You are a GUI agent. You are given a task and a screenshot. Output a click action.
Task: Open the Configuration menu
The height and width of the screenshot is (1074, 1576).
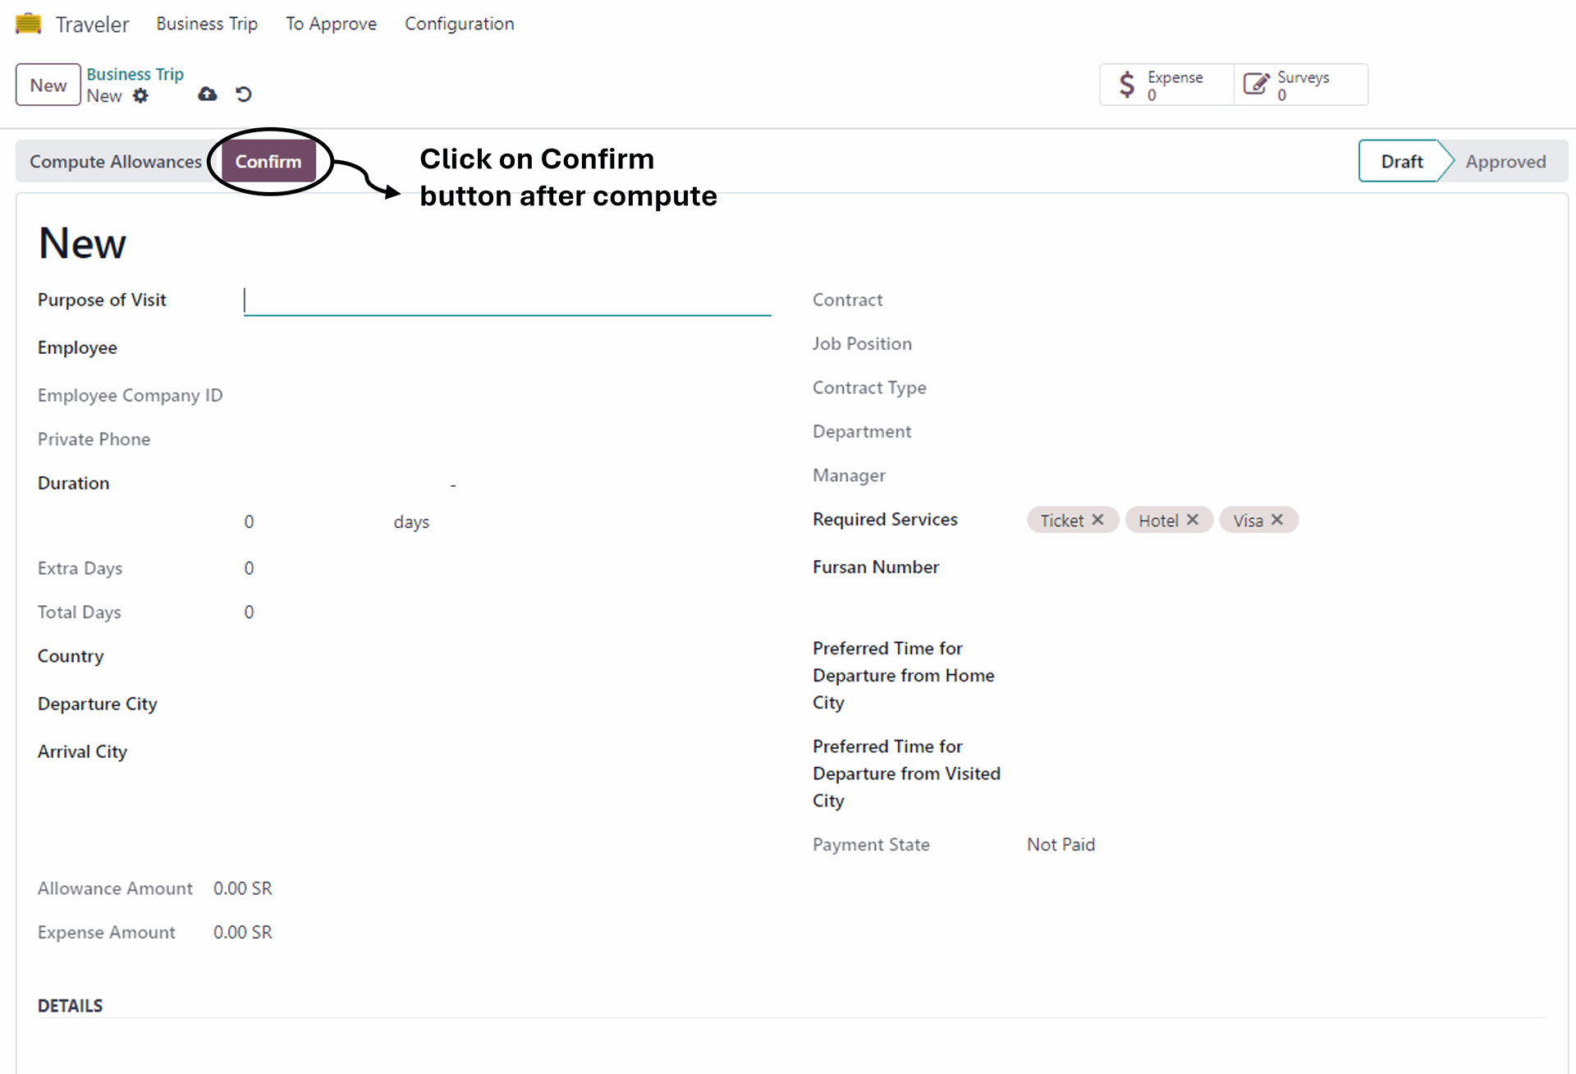point(459,24)
